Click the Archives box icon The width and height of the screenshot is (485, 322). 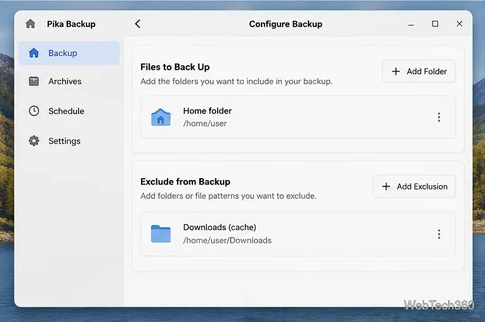[x=34, y=81]
